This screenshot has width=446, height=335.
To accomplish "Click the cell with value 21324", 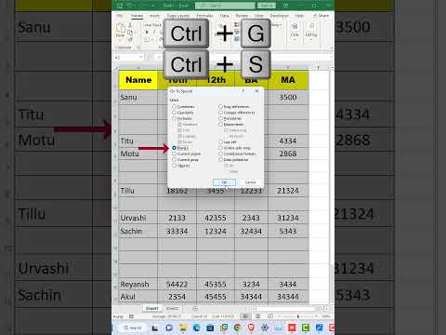I will point(288,191).
